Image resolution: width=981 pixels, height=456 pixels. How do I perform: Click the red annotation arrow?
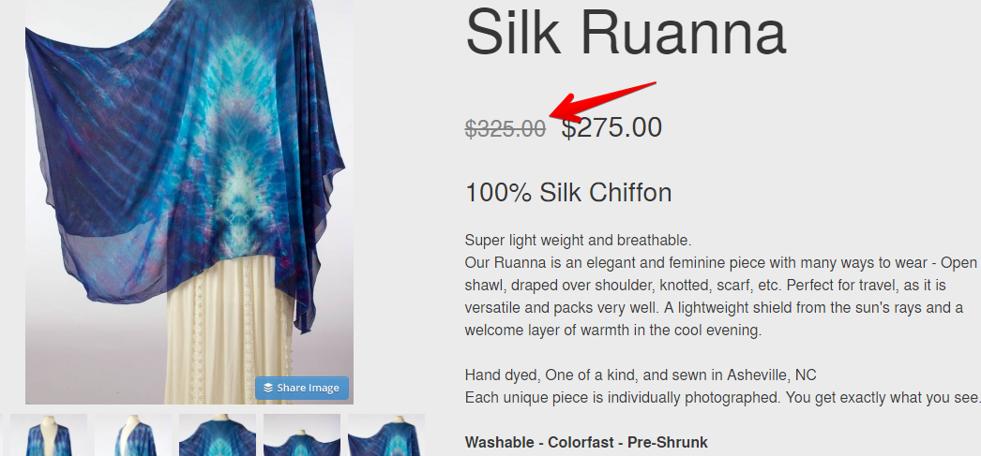tap(602, 100)
